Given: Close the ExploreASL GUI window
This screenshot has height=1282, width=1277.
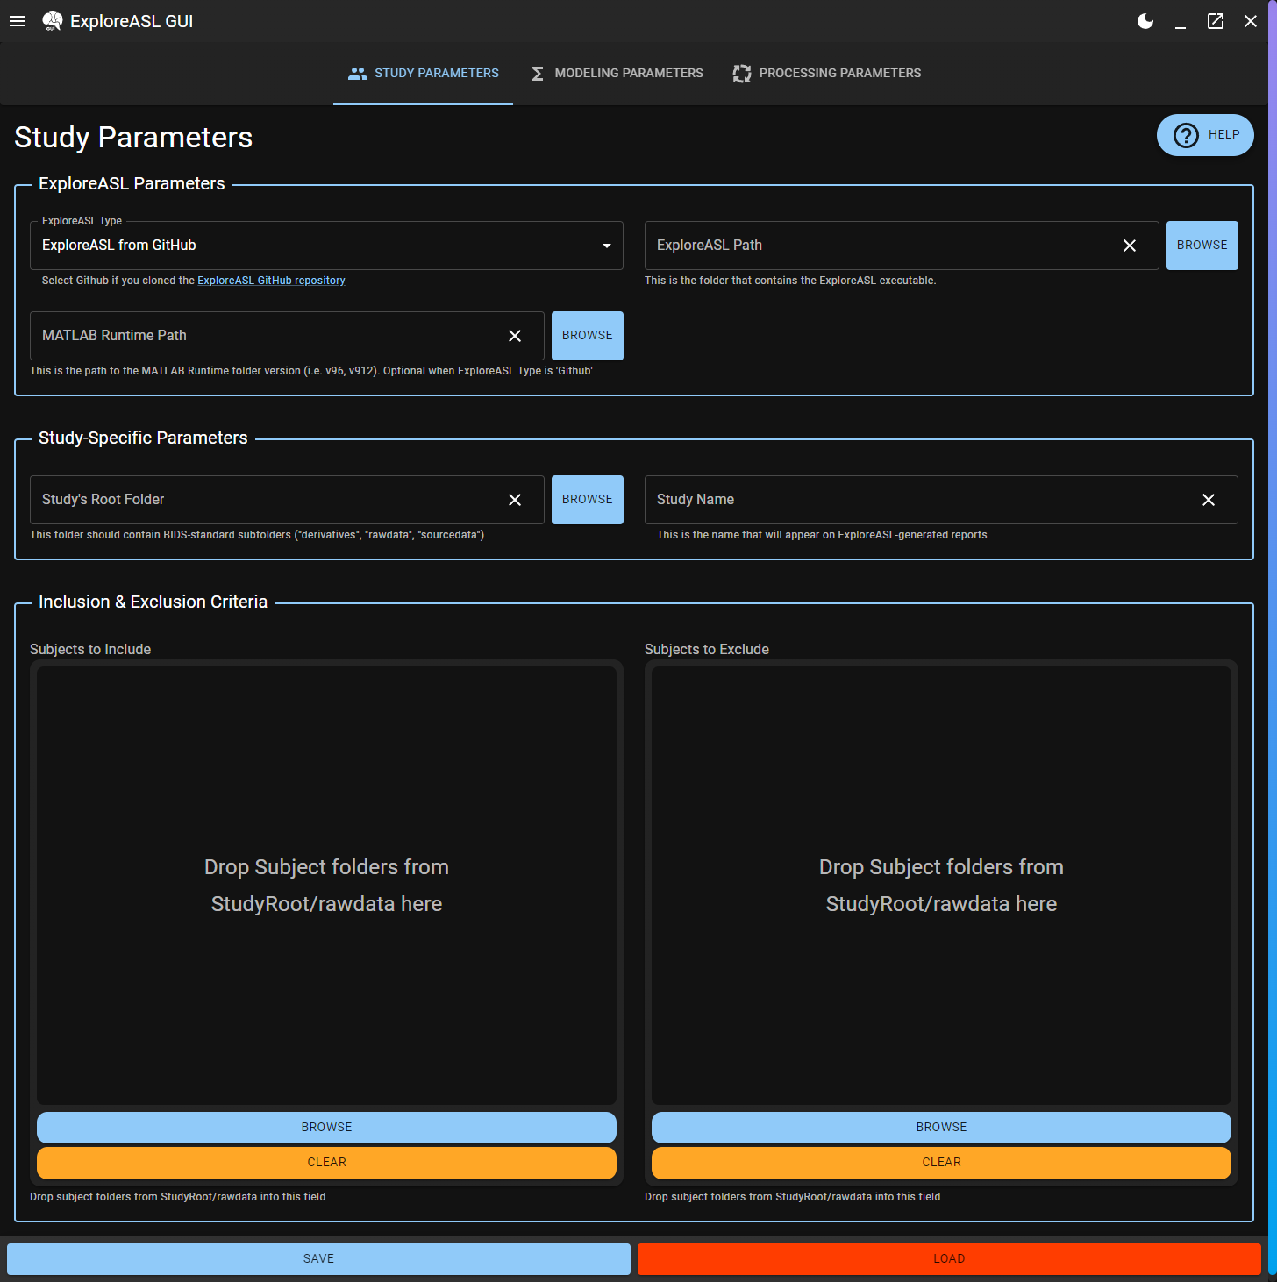Looking at the screenshot, I should click(x=1251, y=21).
